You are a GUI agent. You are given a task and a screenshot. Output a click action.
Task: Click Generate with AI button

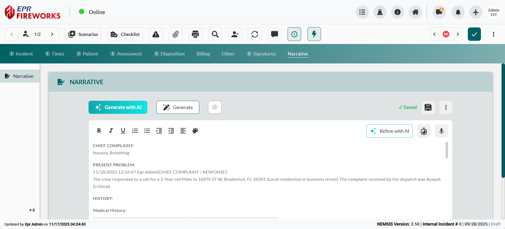point(118,107)
